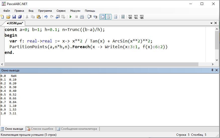Click the horizontal scrollbar left arrow
This screenshot has width=220, height=138.
point(2,64)
